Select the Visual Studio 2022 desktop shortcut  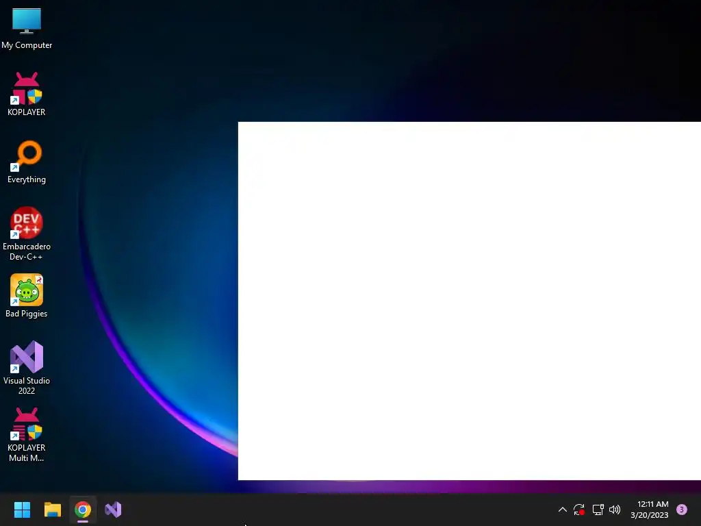pos(27,368)
